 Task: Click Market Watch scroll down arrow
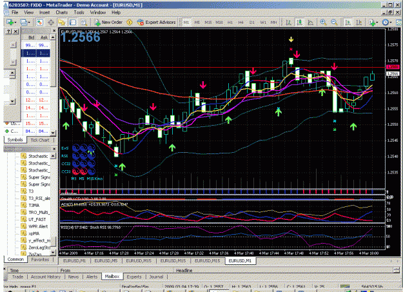click(x=53, y=133)
